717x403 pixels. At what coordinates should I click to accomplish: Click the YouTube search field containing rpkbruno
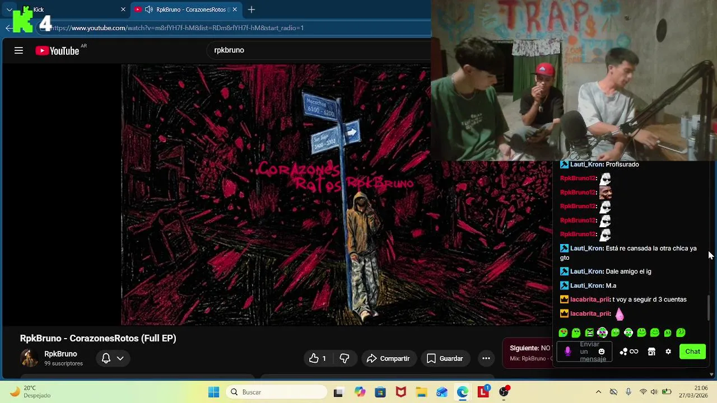pyautogui.click(x=319, y=50)
